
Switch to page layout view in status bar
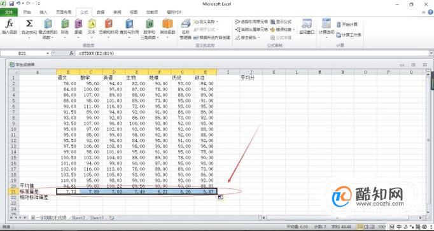click(366, 227)
